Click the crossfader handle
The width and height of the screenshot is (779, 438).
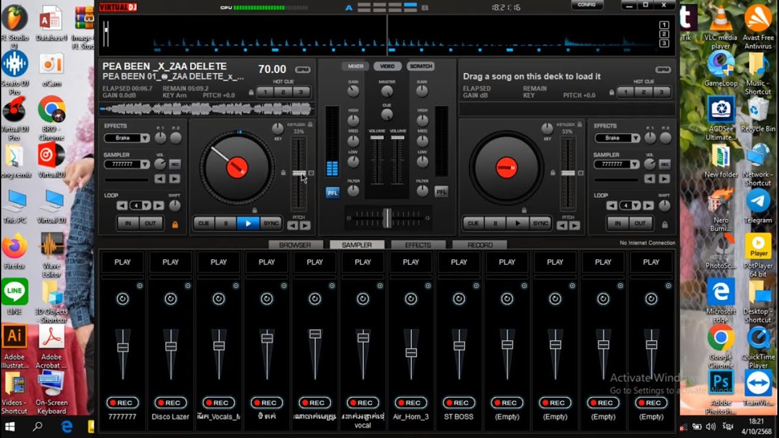[387, 217]
